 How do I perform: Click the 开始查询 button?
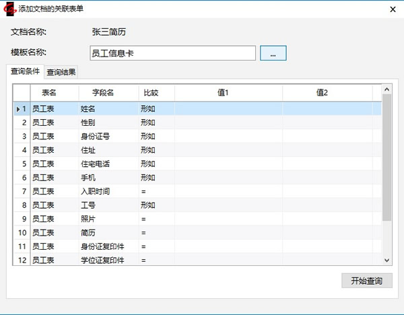point(366,281)
